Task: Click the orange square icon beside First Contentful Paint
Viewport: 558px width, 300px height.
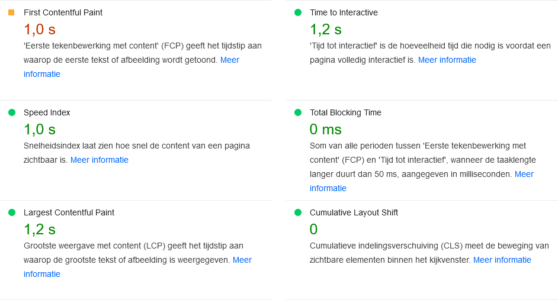Action: (11, 12)
